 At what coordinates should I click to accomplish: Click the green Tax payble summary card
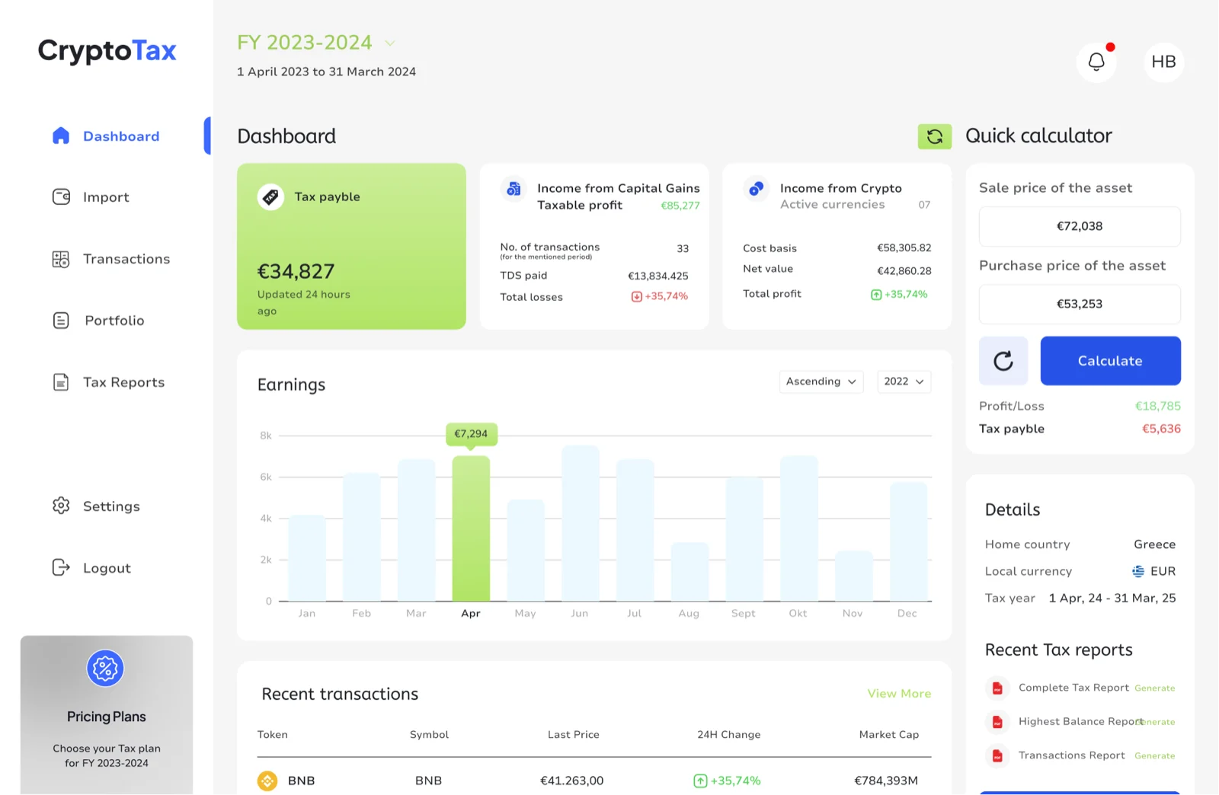(351, 247)
